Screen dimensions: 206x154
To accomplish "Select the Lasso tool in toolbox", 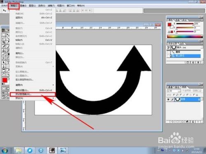I will 4,39.
